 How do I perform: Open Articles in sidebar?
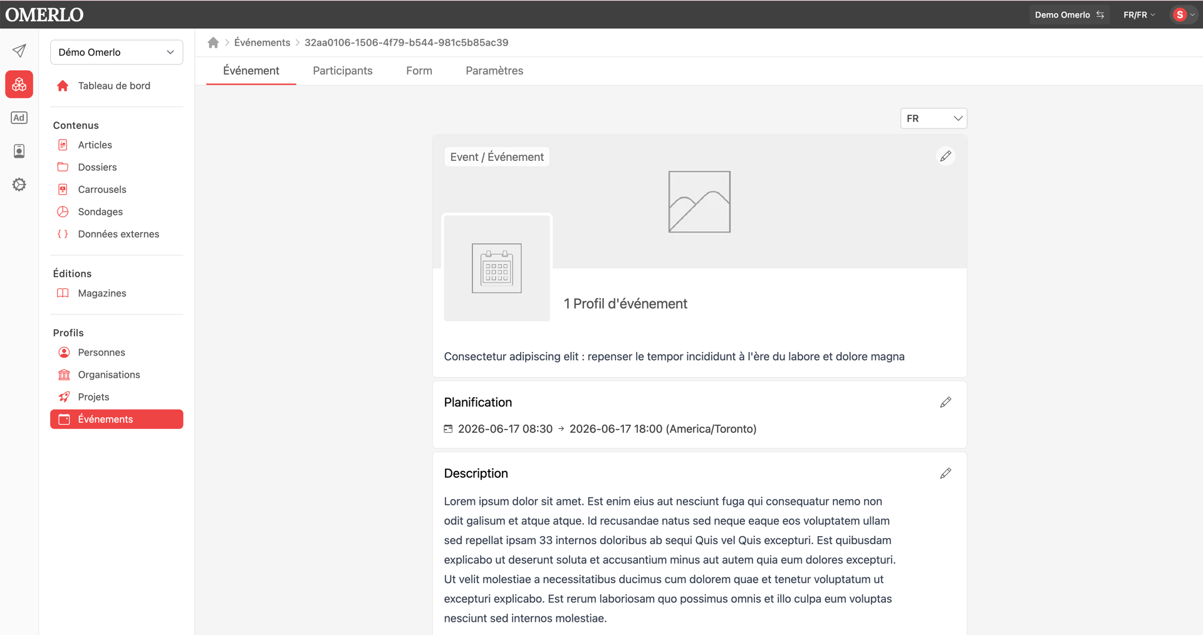pos(117,145)
